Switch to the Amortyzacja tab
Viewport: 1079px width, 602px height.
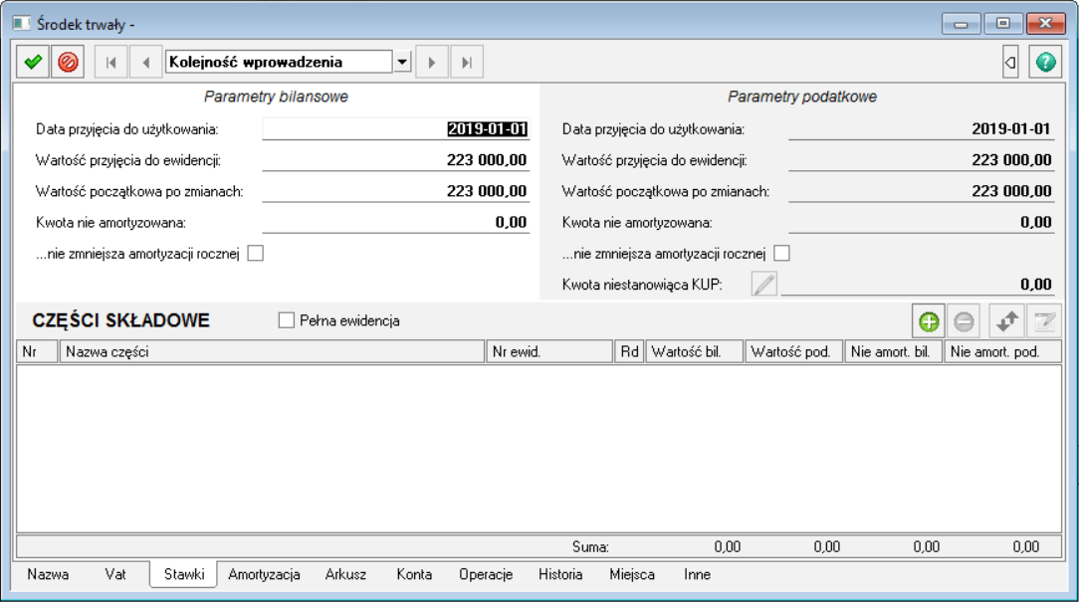pos(264,574)
